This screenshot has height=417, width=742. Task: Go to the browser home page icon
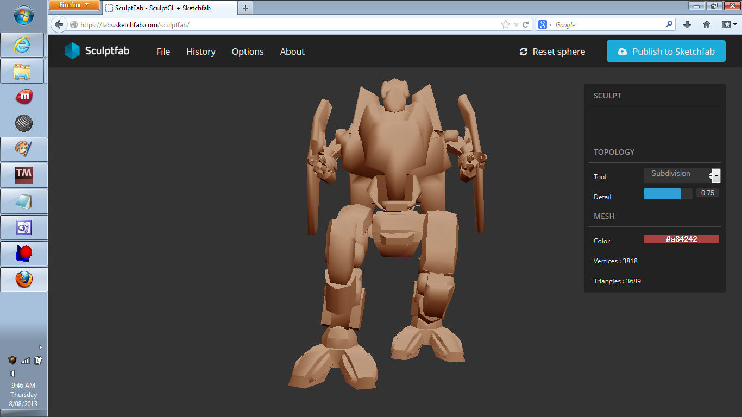coord(707,24)
